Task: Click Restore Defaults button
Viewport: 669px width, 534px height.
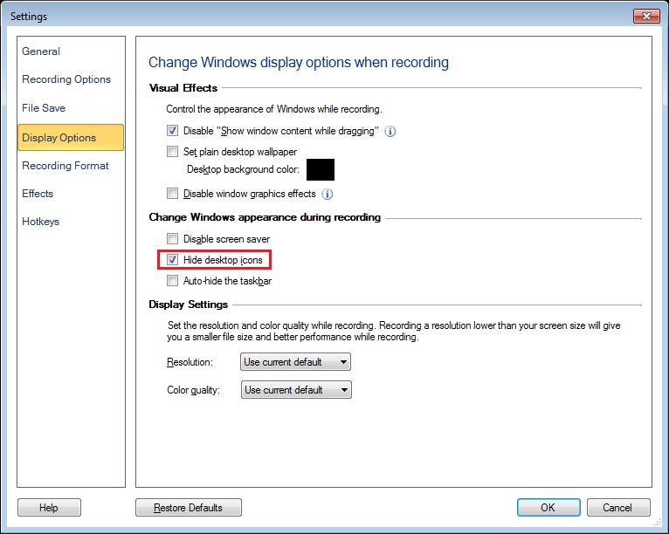Action: [189, 508]
